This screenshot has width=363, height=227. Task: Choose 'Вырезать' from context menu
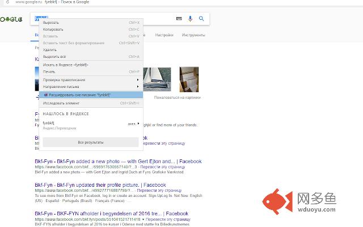[51, 23]
